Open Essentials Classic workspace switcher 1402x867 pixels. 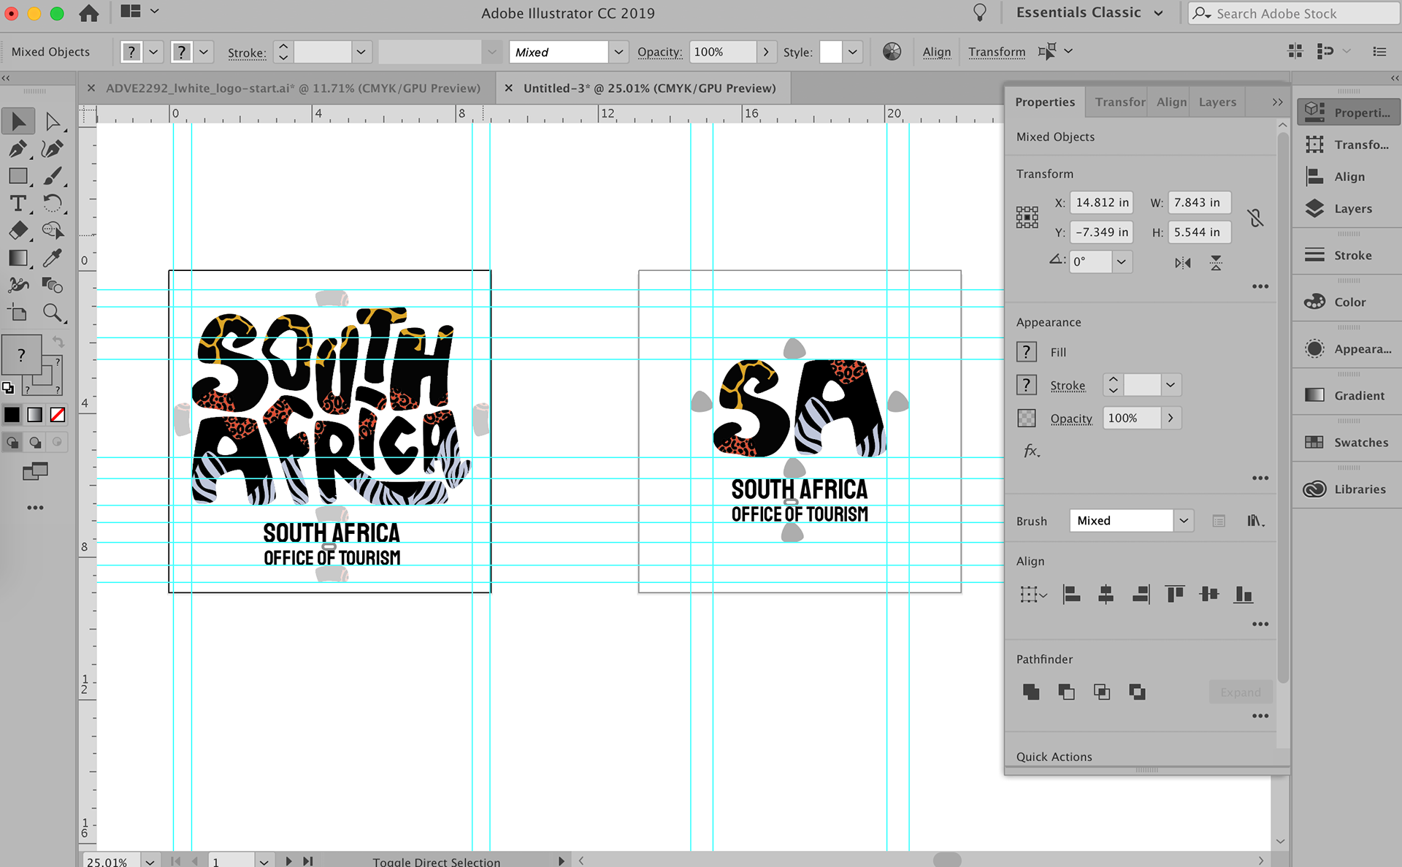[1089, 12]
